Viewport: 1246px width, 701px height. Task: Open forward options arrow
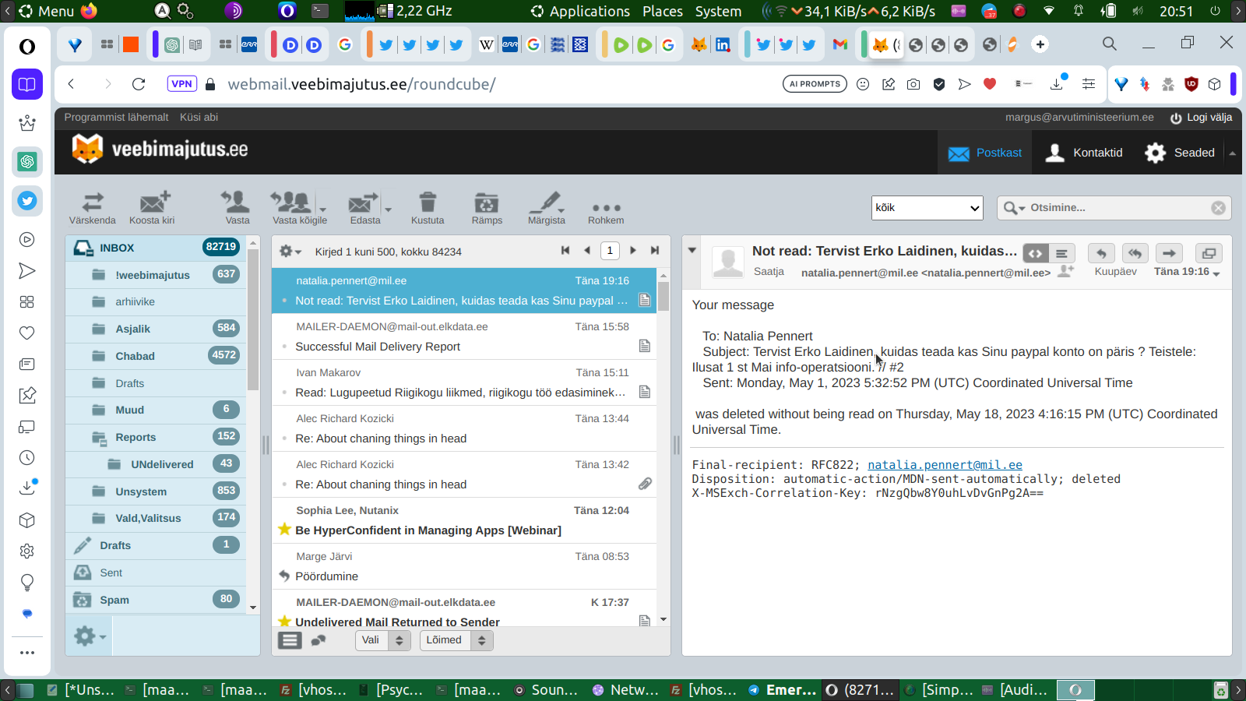click(388, 209)
